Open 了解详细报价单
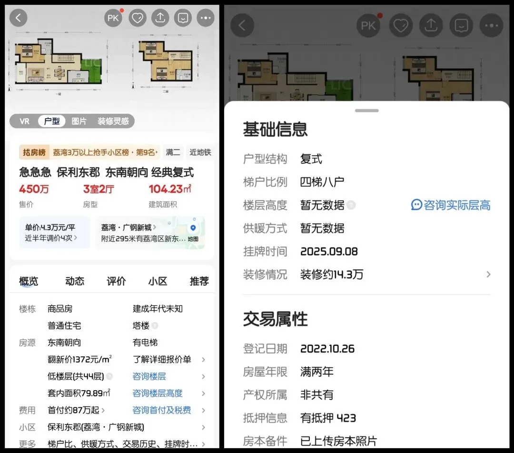 162,359
